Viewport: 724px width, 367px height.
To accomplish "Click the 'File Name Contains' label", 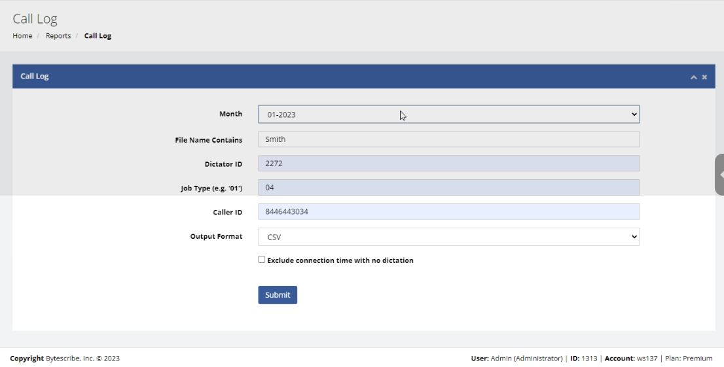I will pyautogui.click(x=208, y=140).
